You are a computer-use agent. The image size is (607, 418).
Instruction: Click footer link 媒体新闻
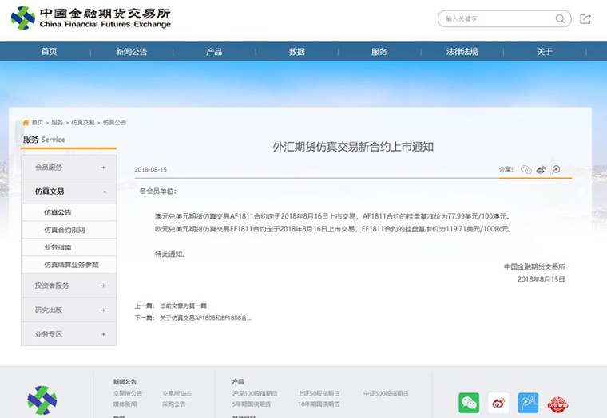coord(125,404)
